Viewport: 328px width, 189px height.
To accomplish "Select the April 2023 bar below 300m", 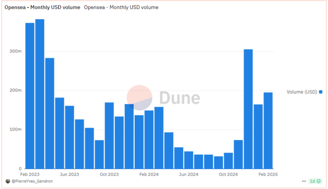I will [50, 113].
